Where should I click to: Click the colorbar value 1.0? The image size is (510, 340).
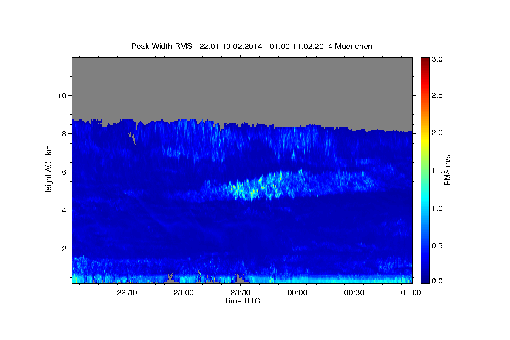pos(437,208)
